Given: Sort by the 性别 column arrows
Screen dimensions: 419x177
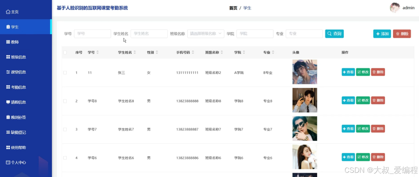Looking at the screenshot, I should [157, 52].
